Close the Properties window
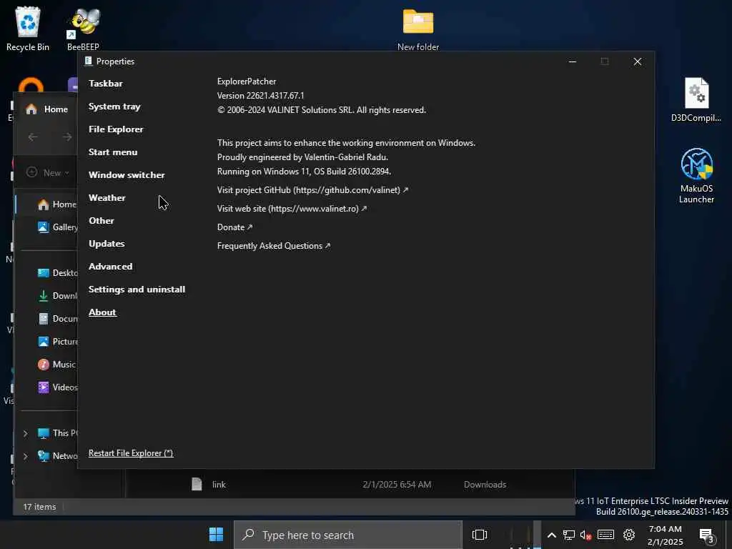This screenshot has height=549, width=732. (x=637, y=61)
